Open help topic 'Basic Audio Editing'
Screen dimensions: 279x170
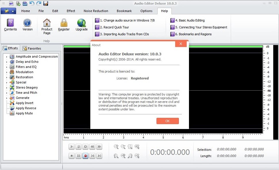pyautogui.click(x=188, y=20)
